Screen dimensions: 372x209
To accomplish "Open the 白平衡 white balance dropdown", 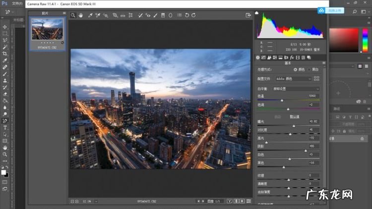I will pos(296,89).
